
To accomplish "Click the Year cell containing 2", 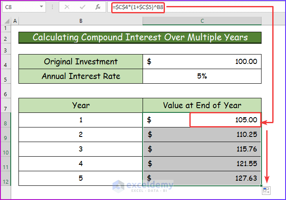I will point(81,134).
